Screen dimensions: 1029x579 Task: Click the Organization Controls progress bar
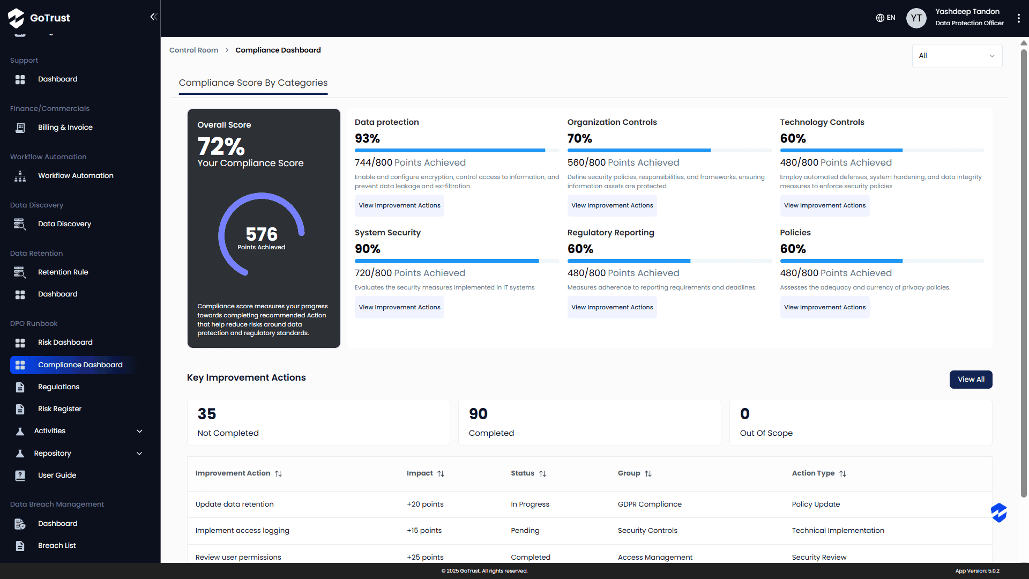point(669,151)
